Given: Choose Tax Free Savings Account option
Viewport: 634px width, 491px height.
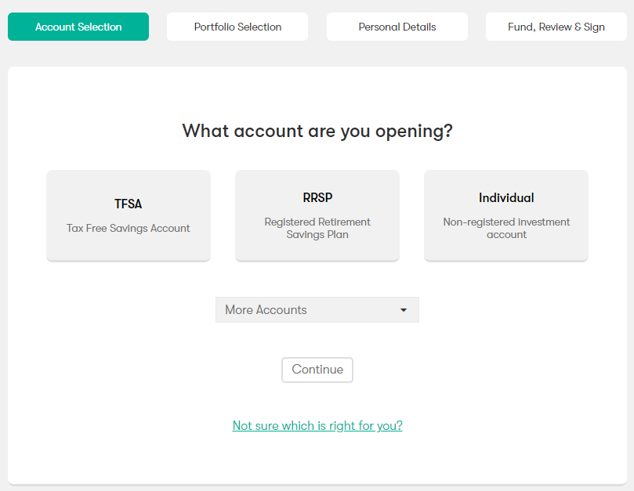Looking at the screenshot, I should click(x=128, y=215).
